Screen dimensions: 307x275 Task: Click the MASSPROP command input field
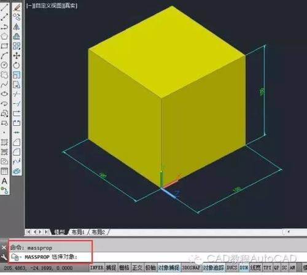[x=158, y=257]
